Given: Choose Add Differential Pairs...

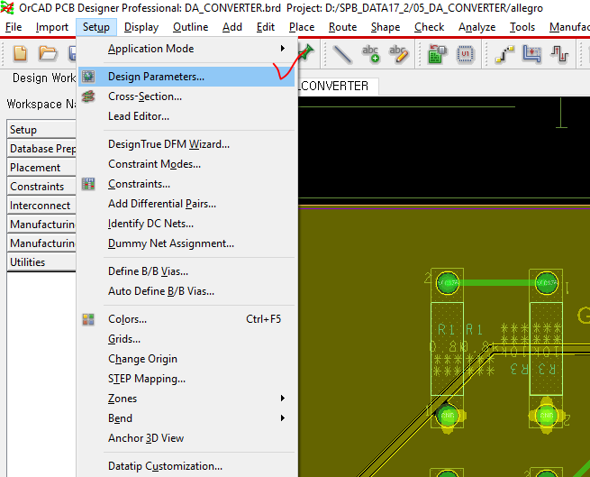Looking at the screenshot, I should click(x=186, y=204).
